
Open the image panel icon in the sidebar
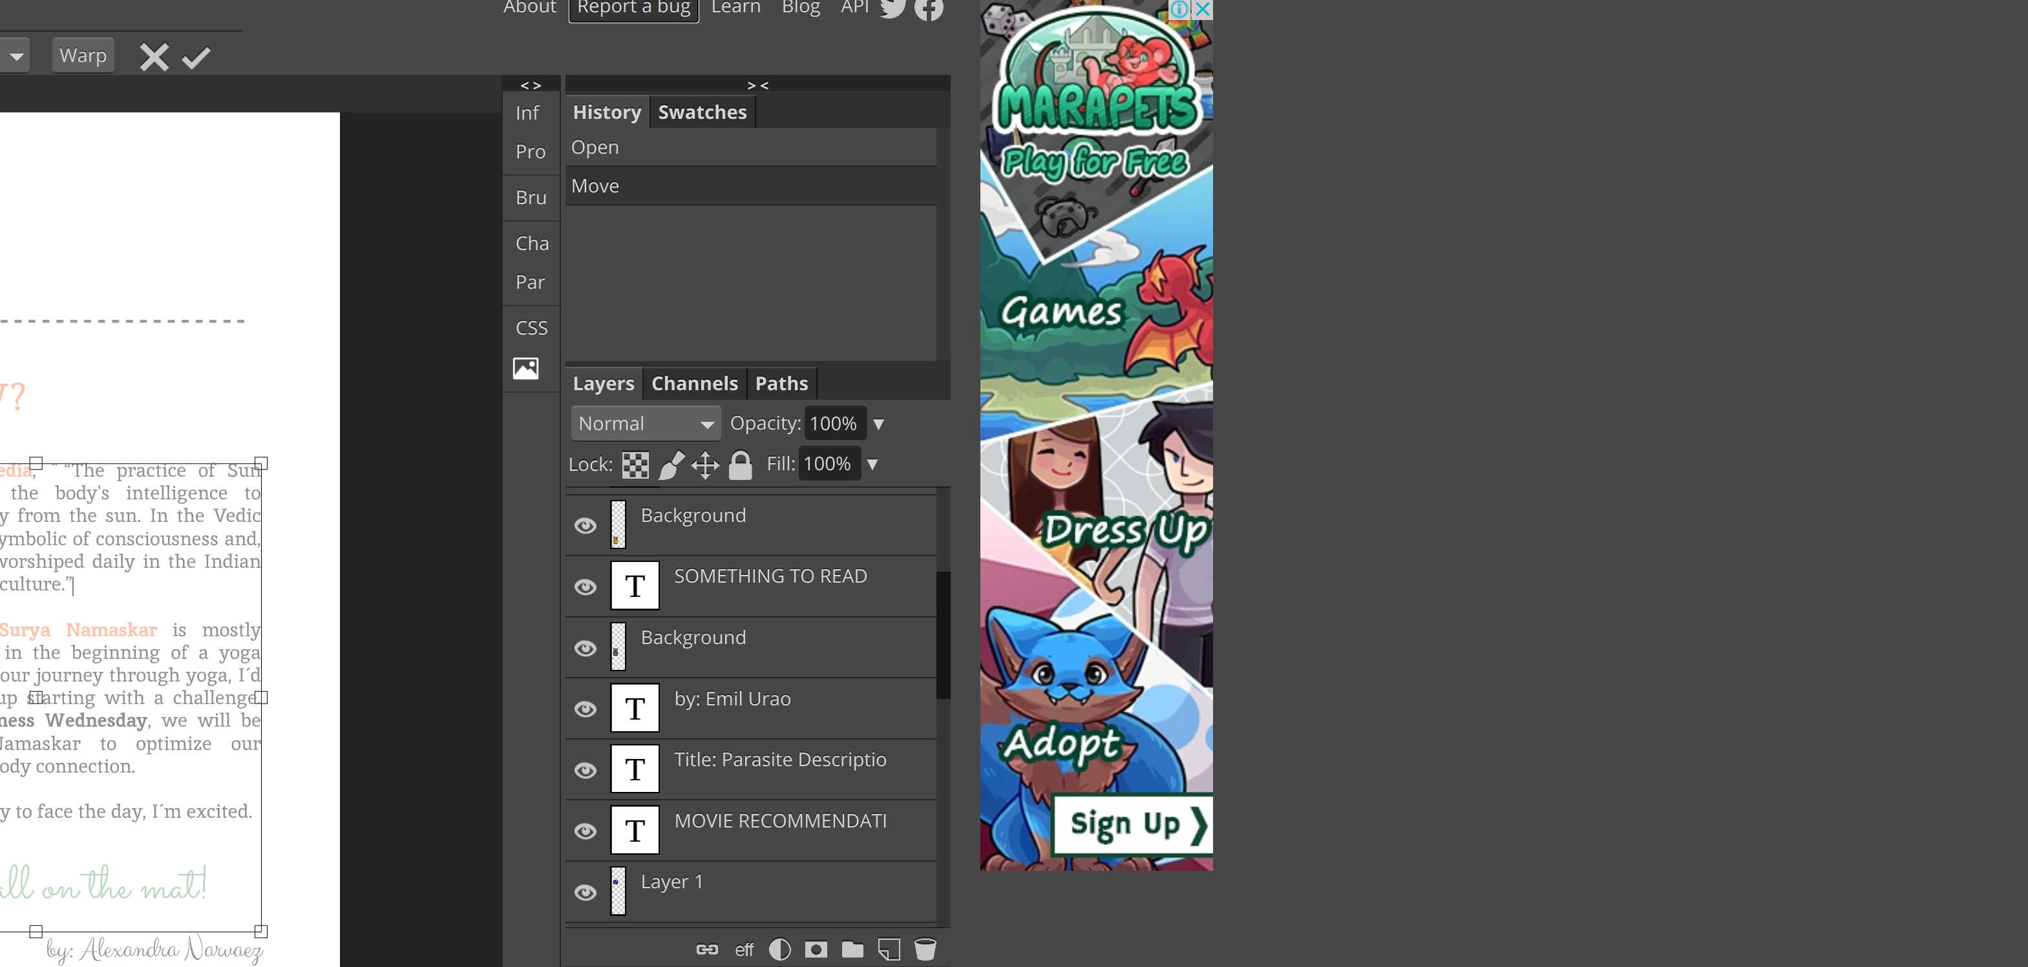(525, 368)
